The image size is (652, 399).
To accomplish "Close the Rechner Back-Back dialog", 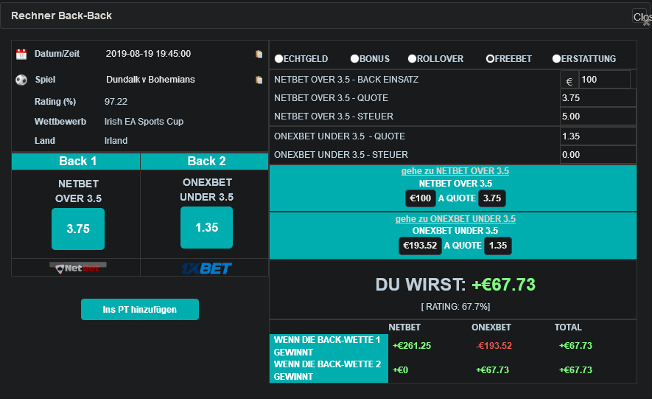I will point(642,17).
